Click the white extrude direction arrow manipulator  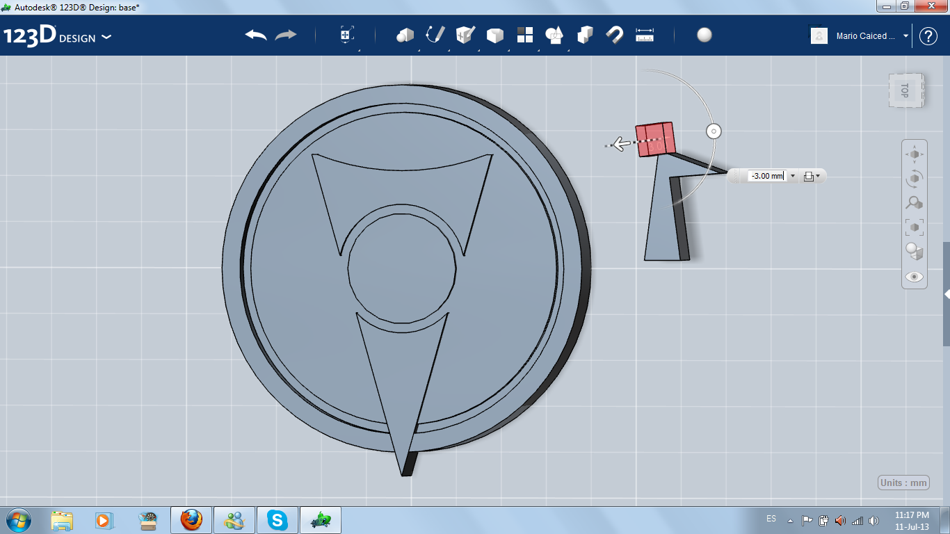(x=622, y=145)
